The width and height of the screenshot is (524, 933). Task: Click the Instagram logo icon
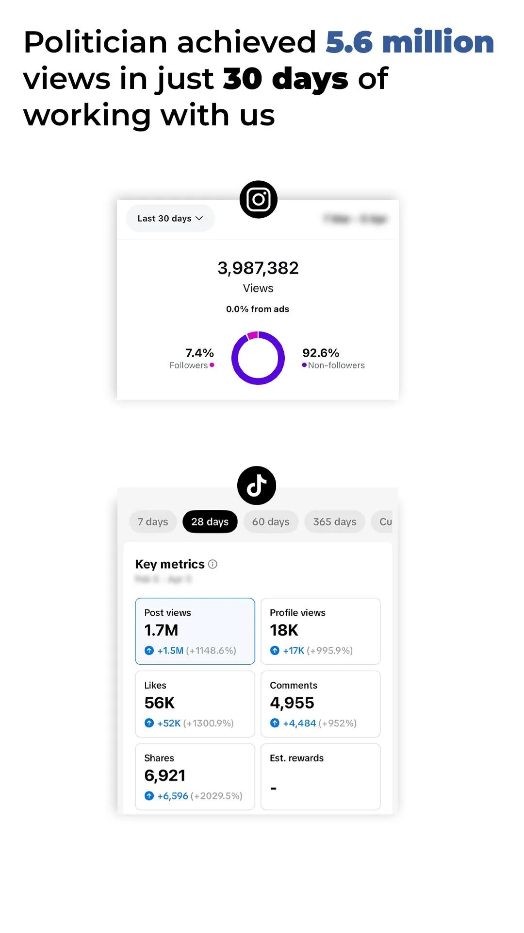point(258,199)
